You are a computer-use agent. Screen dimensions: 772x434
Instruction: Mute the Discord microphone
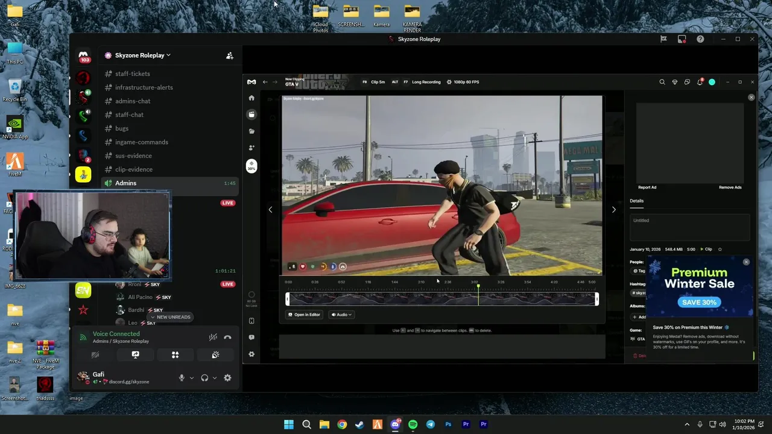pos(182,378)
